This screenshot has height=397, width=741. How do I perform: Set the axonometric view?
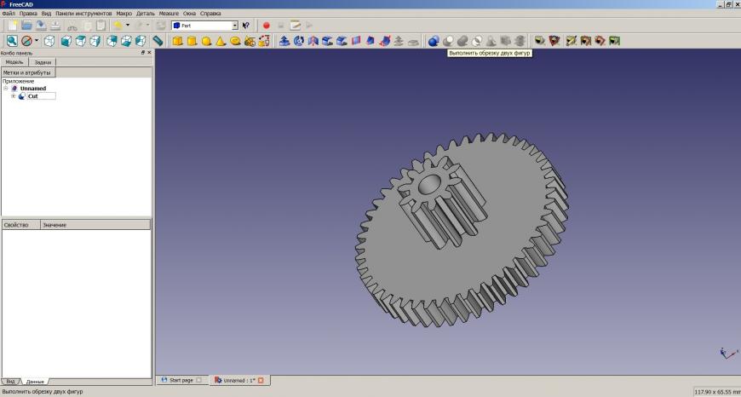[x=49, y=41]
